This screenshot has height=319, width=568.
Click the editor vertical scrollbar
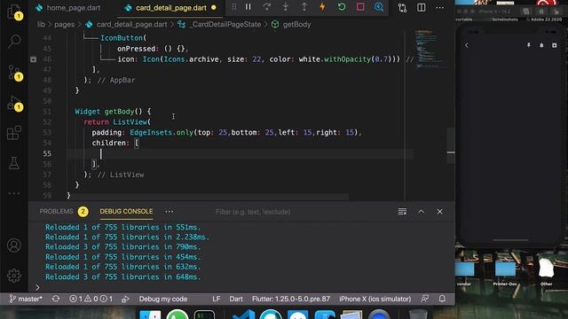coord(451,145)
